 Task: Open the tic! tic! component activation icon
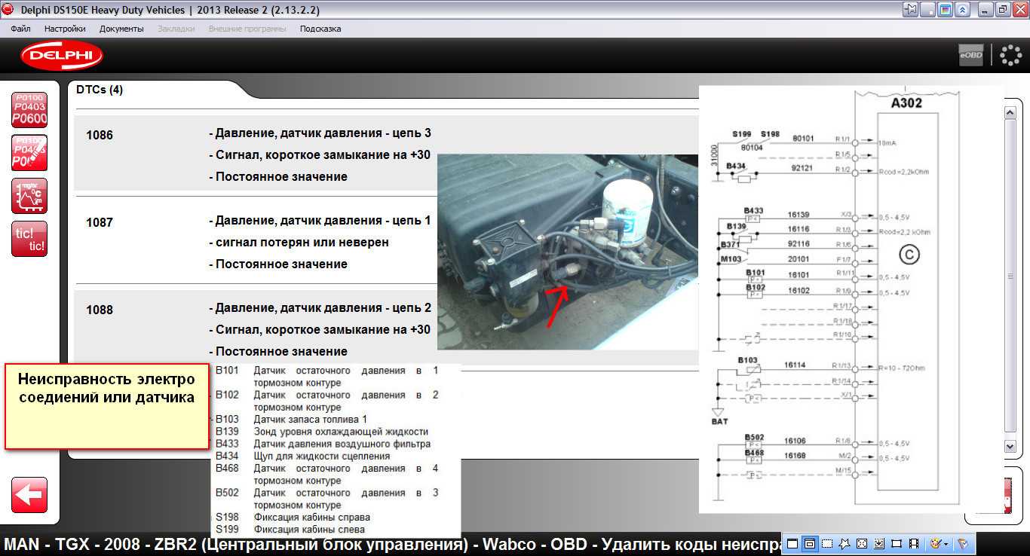(x=29, y=239)
